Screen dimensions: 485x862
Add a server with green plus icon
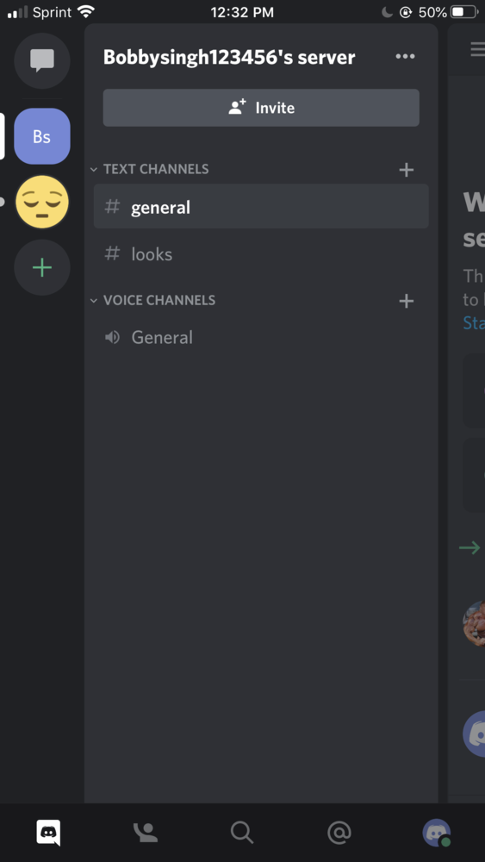coord(42,268)
